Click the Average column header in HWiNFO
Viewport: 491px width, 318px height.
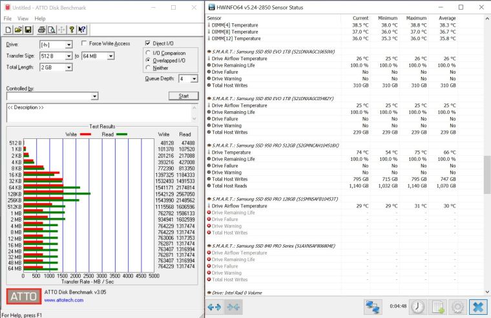pyautogui.click(x=447, y=18)
